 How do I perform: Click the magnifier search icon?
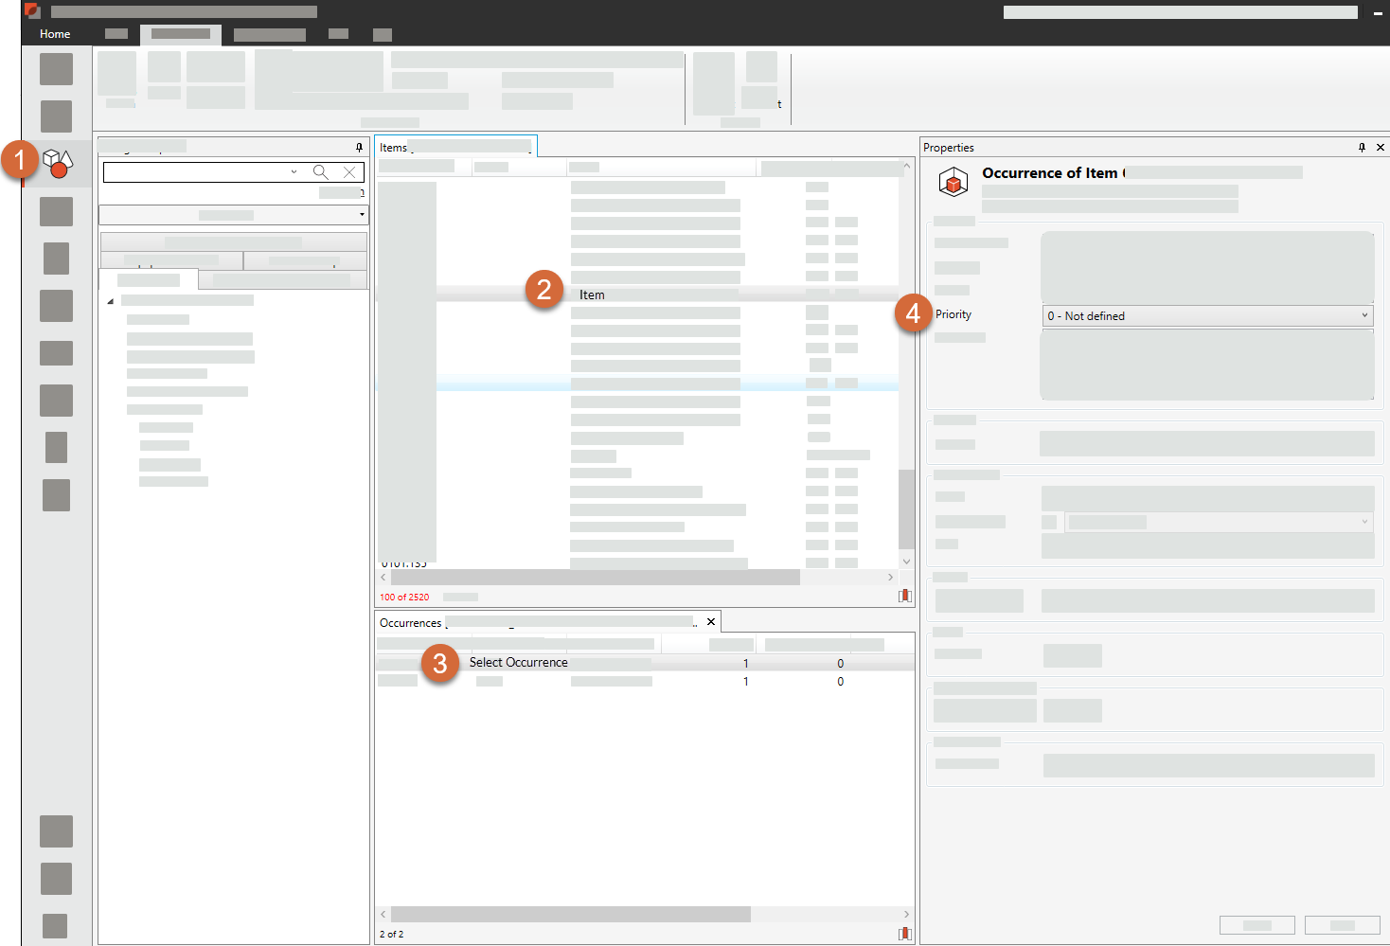coord(321,172)
